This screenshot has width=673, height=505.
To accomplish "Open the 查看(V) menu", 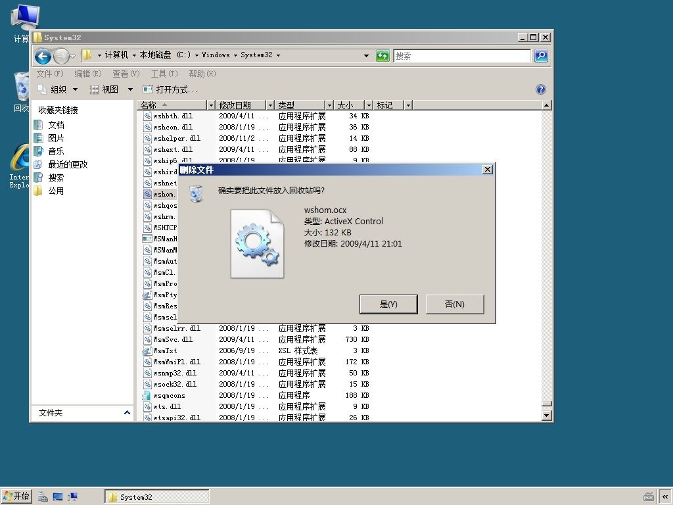I will click(x=126, y=74).
